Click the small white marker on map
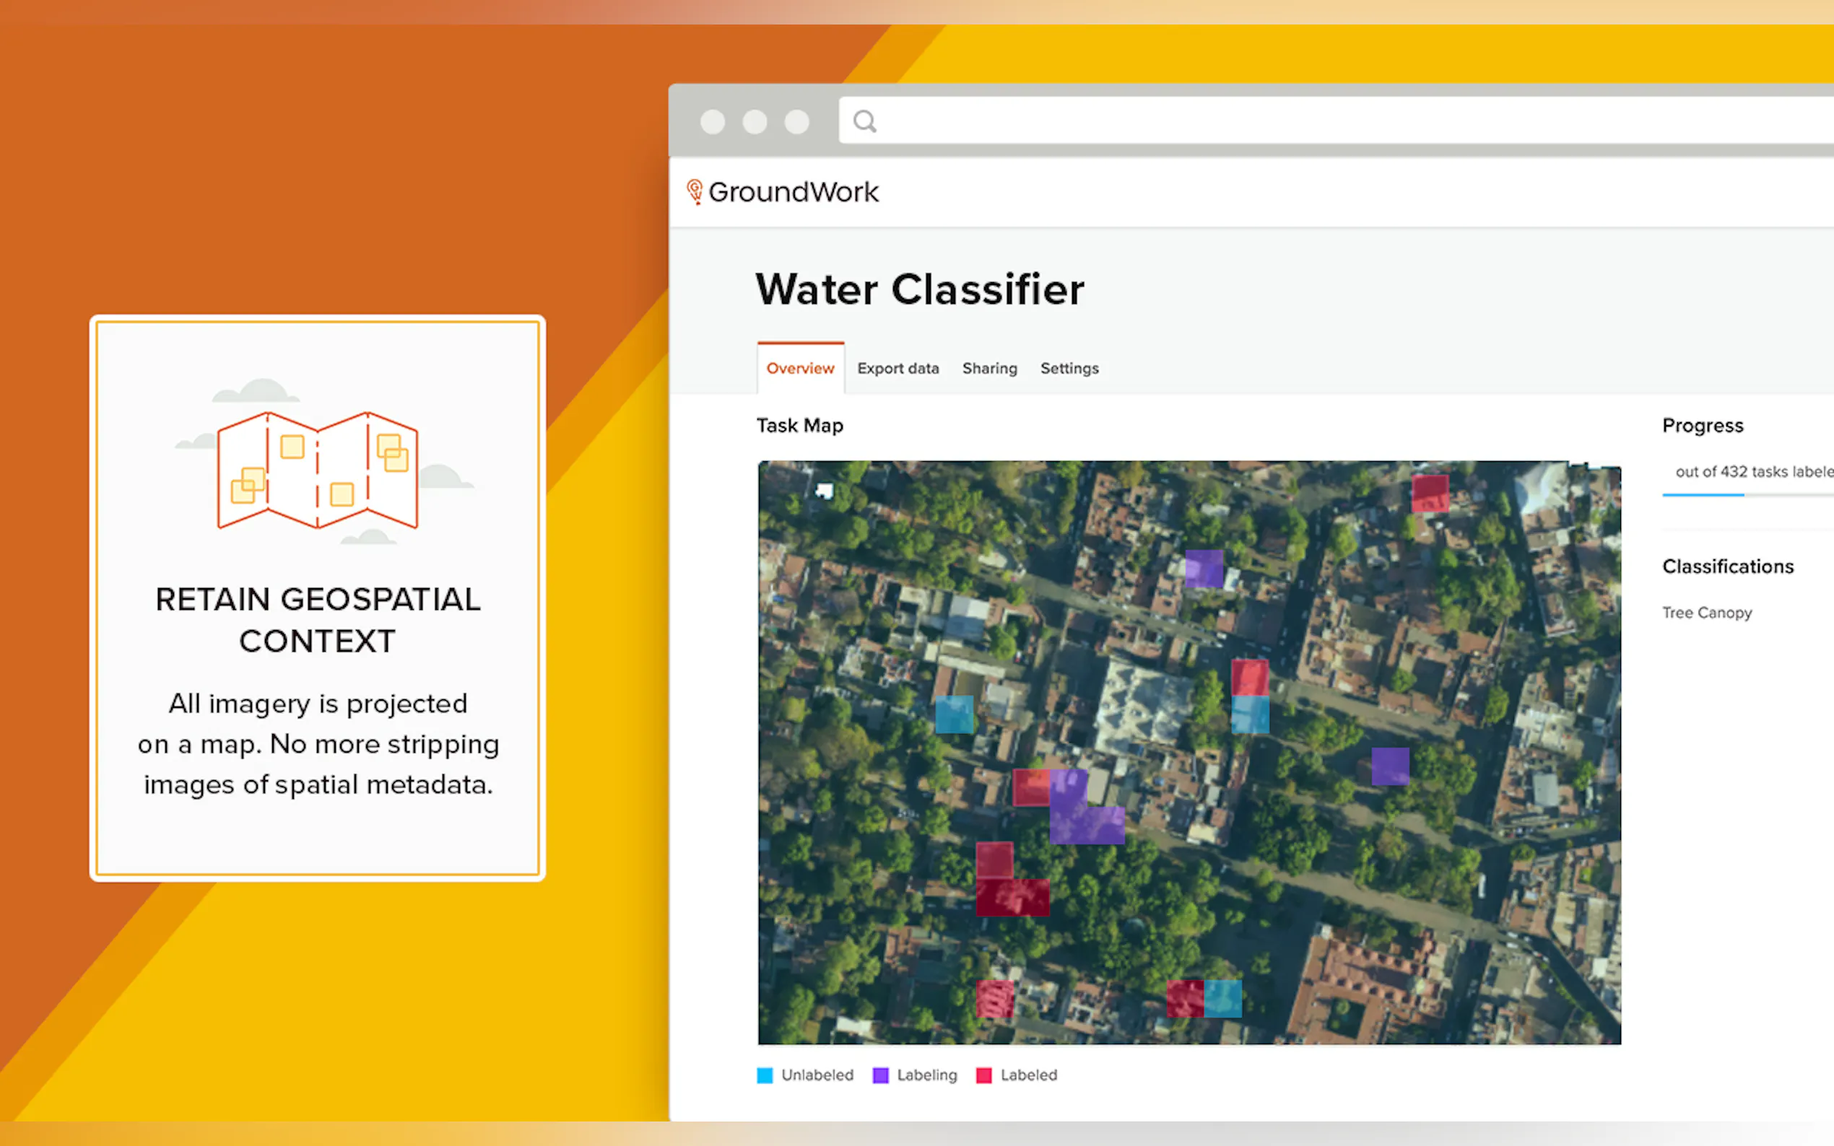The height and width of the screenshot is (1146, 1834). pyautogui.click(x=825, y=491)
